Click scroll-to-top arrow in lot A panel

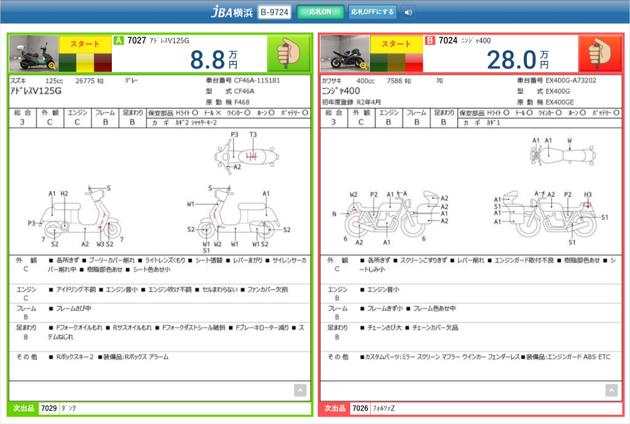click(300, 390)
